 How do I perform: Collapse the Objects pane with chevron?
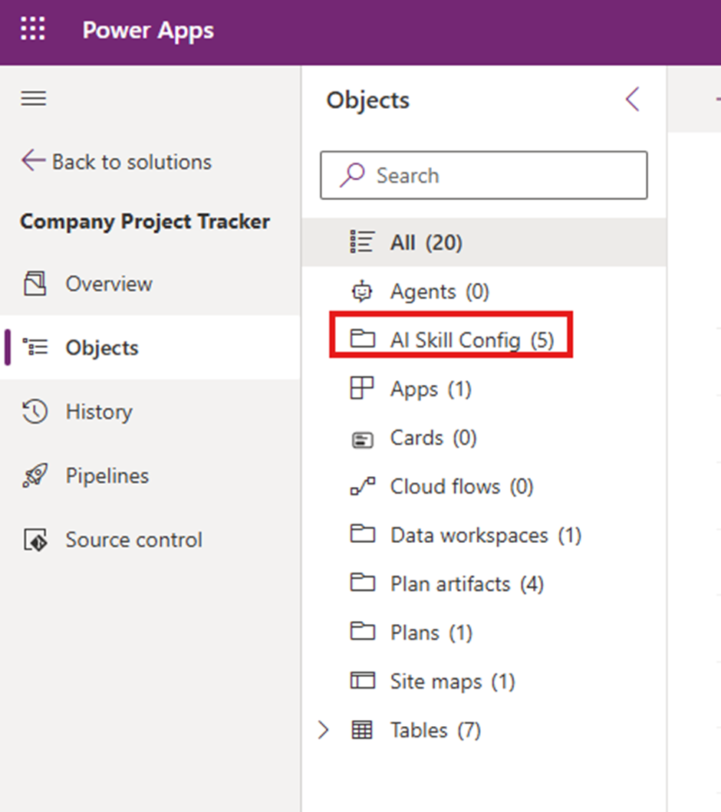pos(633,99)
